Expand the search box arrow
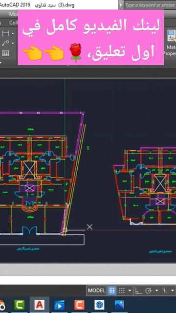This screenshot has height=313, width=176. (121, 5)
